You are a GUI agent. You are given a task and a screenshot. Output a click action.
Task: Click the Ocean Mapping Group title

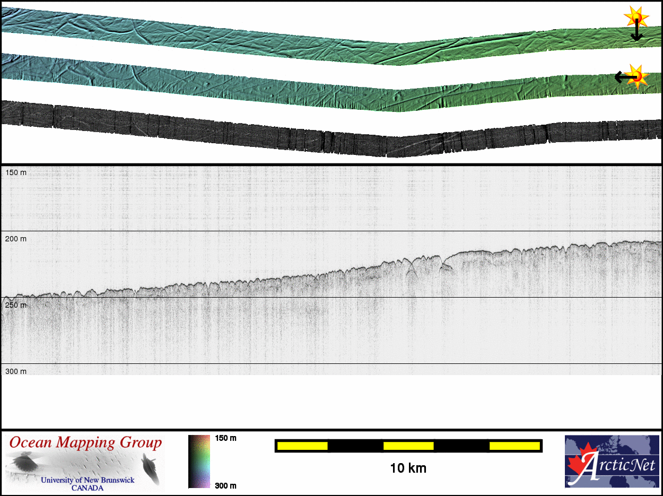tap(85, 442)
